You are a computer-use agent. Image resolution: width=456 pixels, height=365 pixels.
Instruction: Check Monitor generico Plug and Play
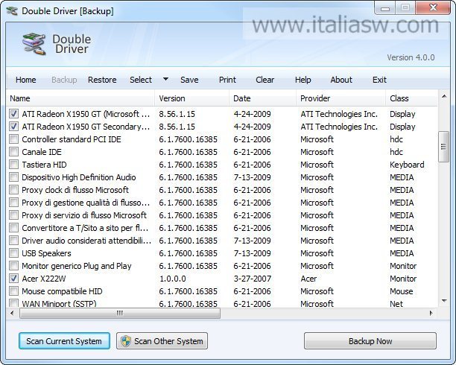coord(13,265)
